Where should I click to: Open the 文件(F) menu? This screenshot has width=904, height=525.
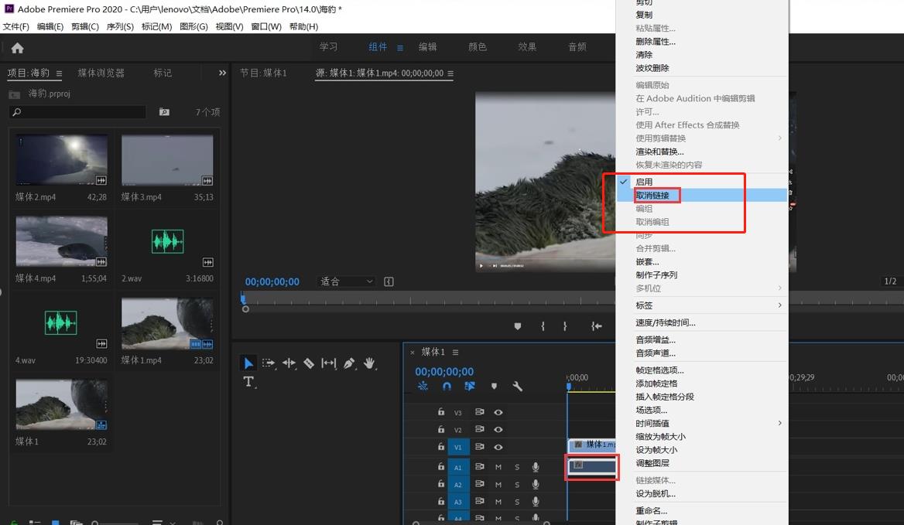16,26
